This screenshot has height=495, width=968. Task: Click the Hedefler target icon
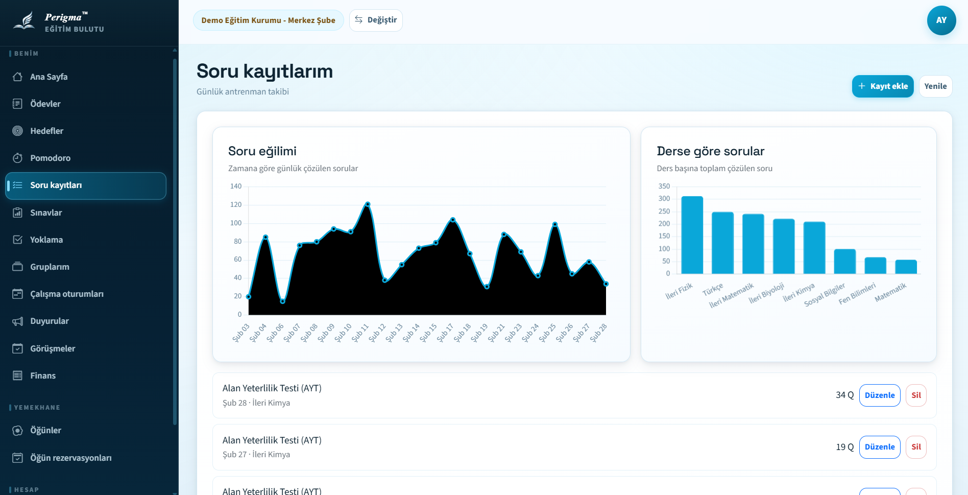(x=17, y=131)
